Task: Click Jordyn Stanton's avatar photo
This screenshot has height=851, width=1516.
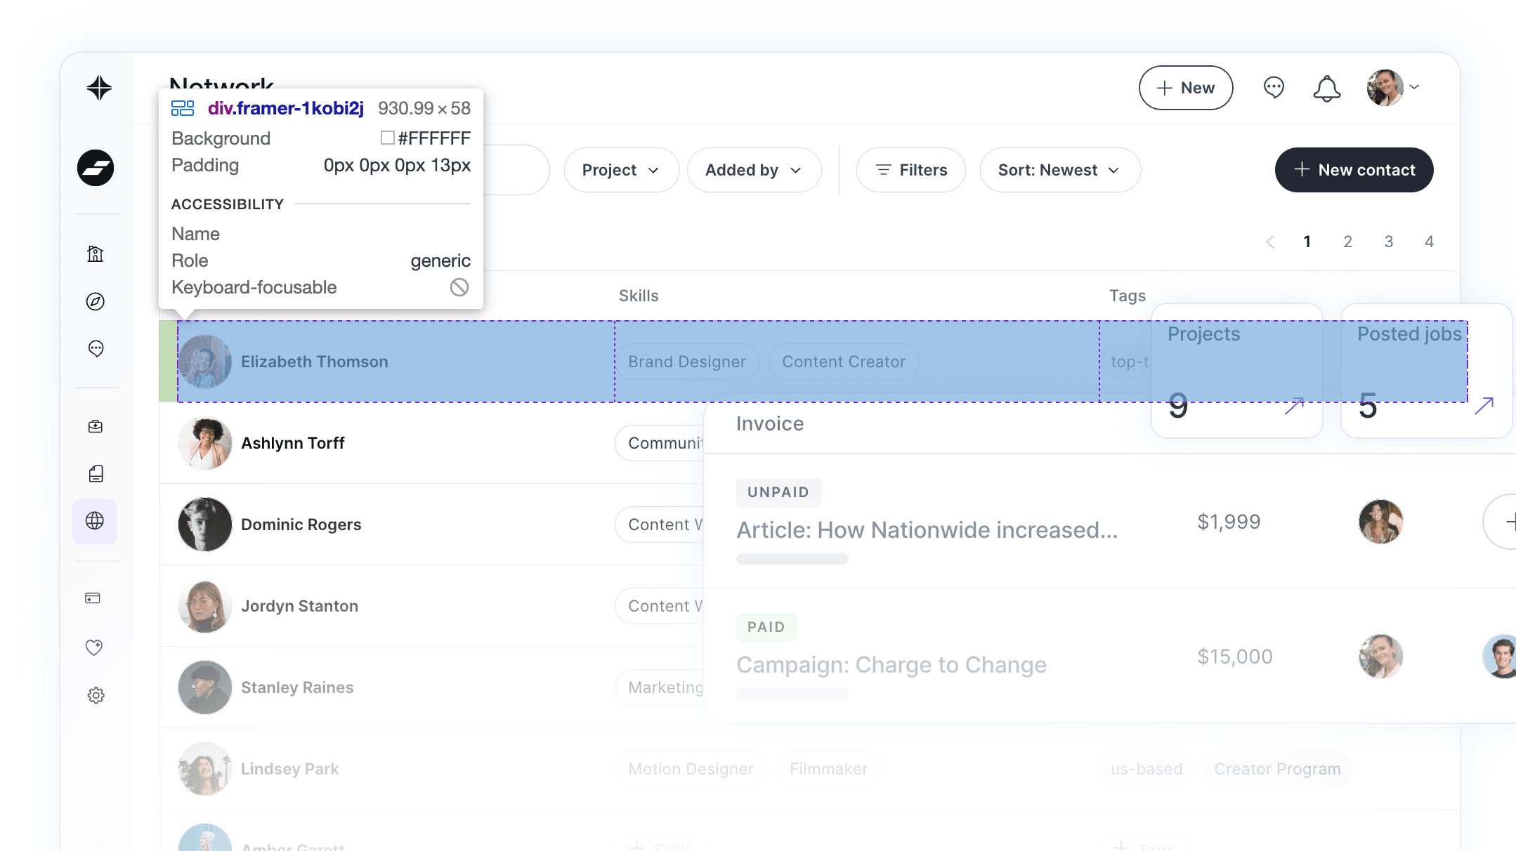Action: click(x=205, y=606)
